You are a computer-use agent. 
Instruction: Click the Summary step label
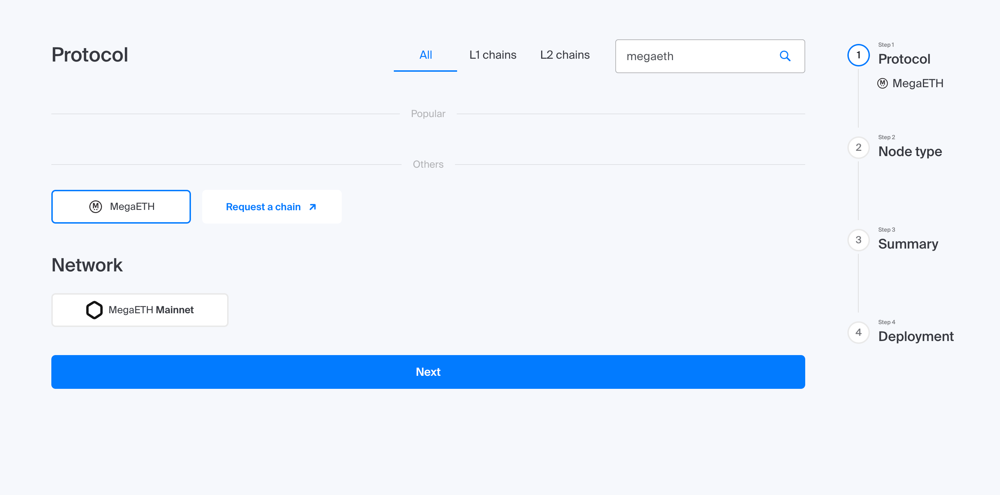pyautogui.click(x=908, y=244)
